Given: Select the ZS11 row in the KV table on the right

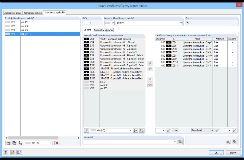Looking at the screenshot, I should (196, 66).
